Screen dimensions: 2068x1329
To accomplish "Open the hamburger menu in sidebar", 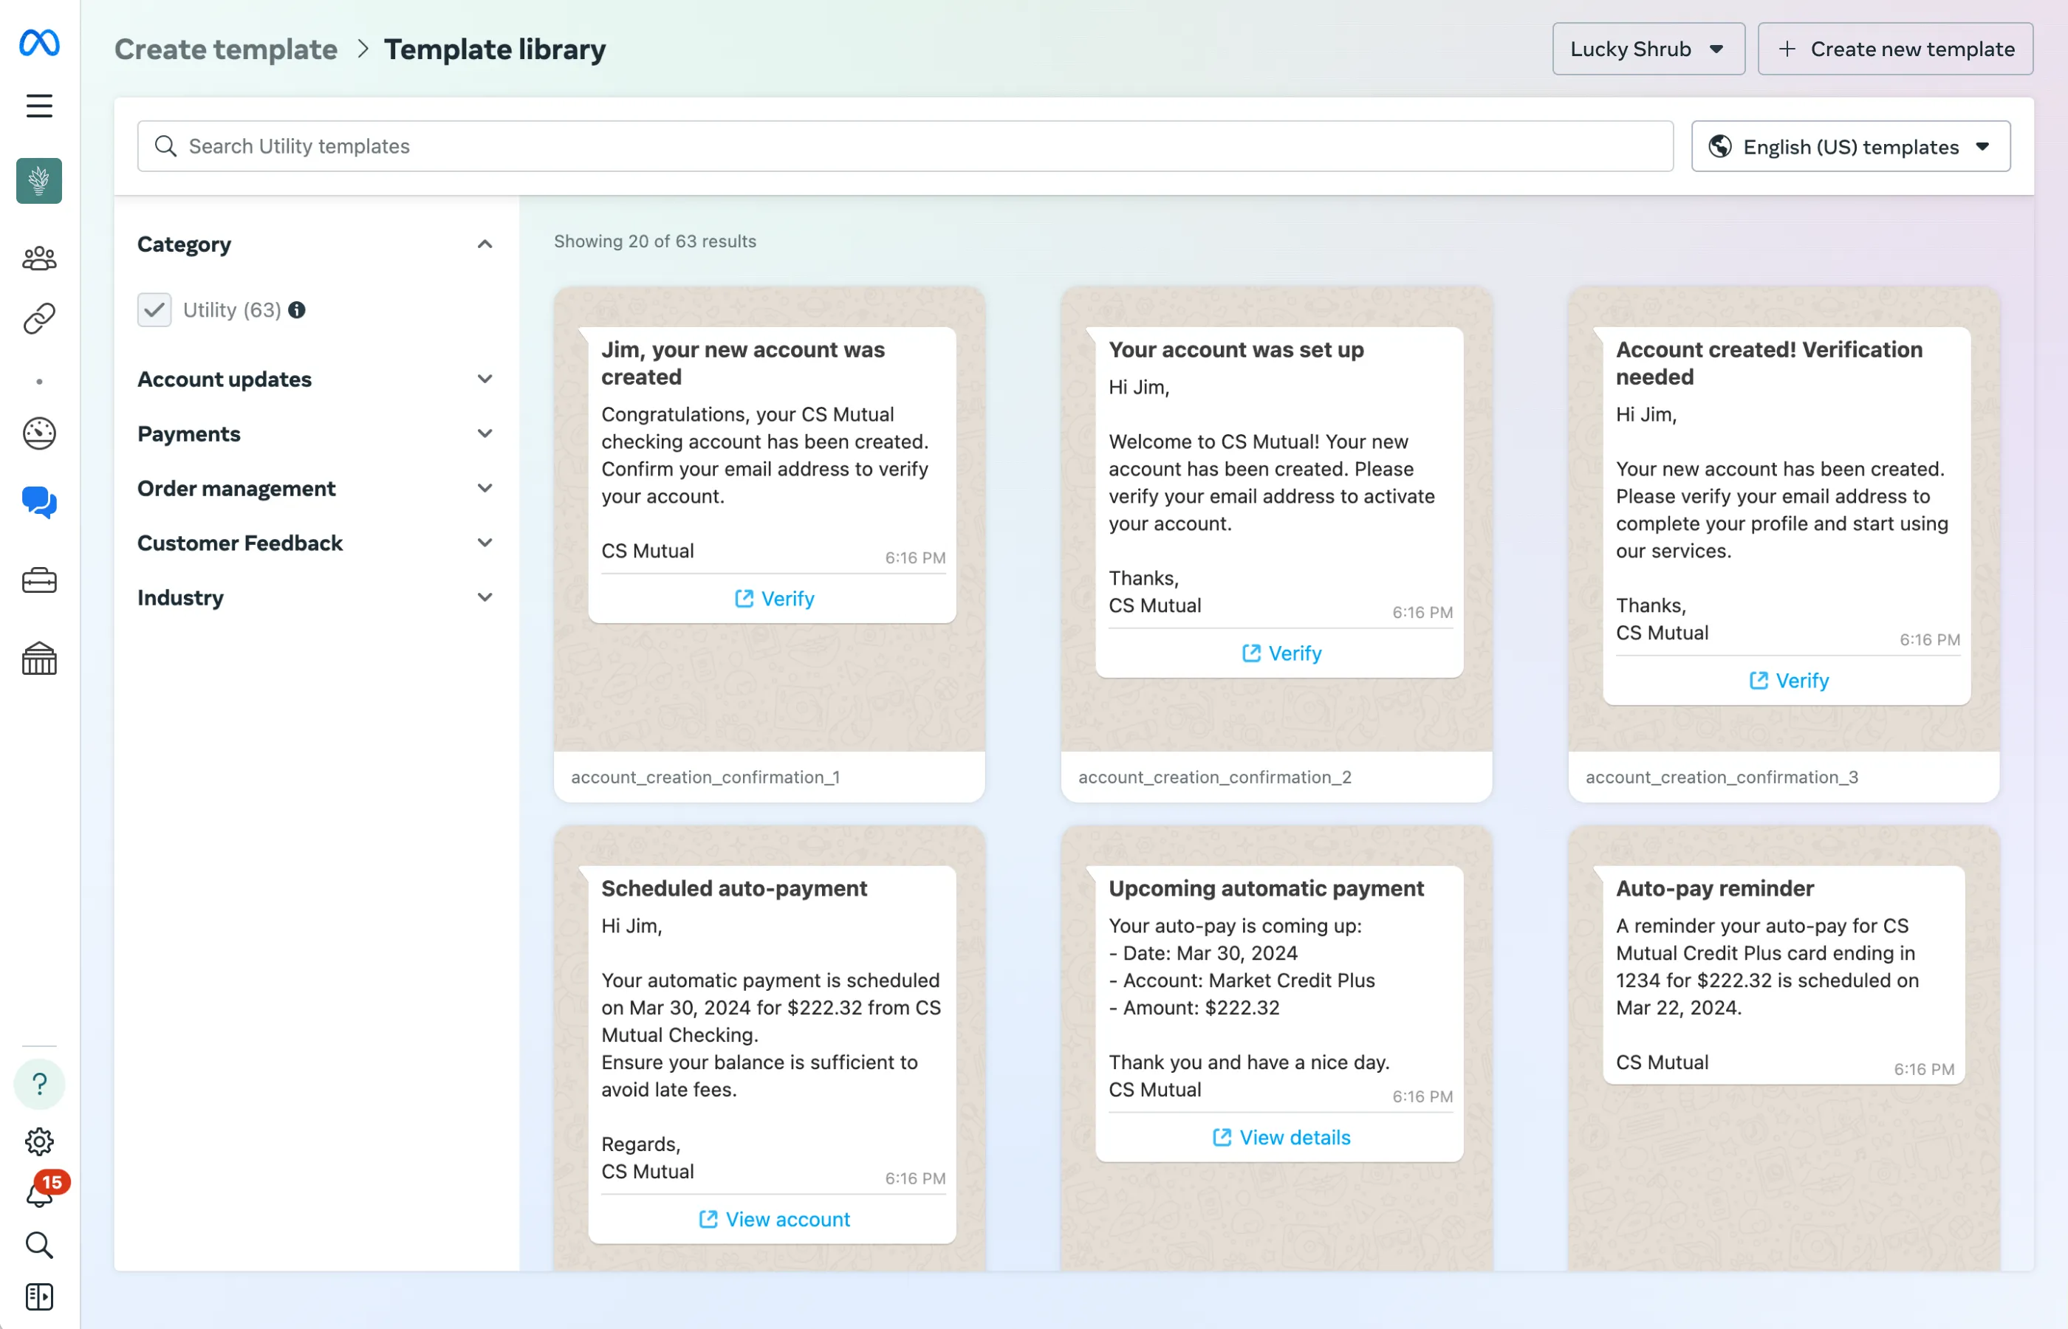I will (39, 106).
